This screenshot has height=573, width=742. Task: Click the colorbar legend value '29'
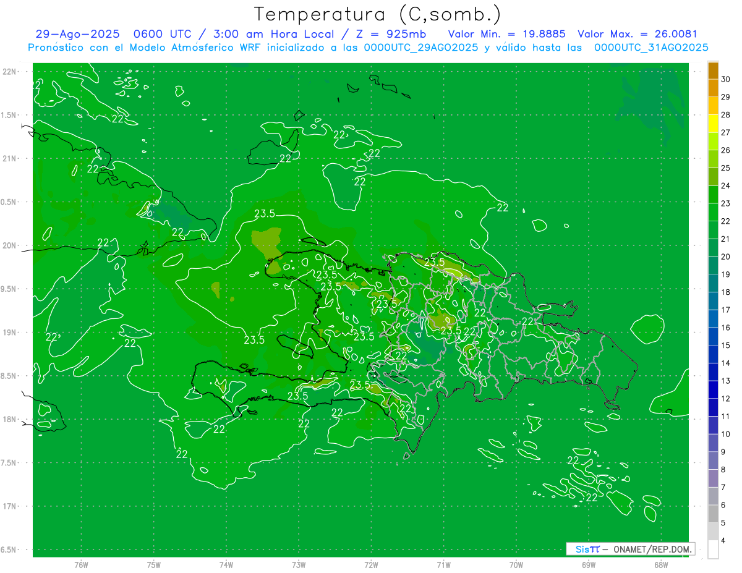click(726, 97)
